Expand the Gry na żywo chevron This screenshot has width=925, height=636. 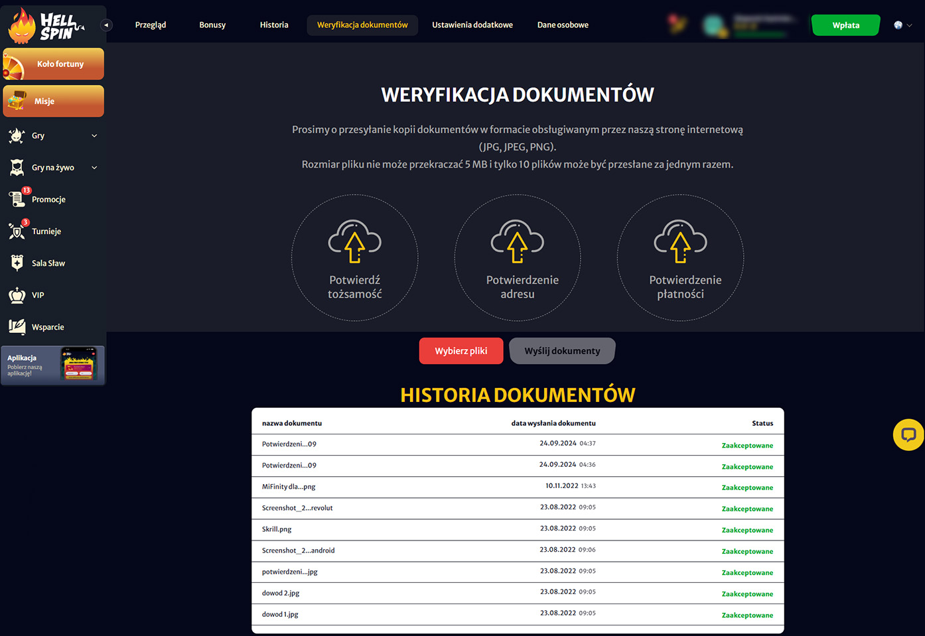[x=94, y=168]
